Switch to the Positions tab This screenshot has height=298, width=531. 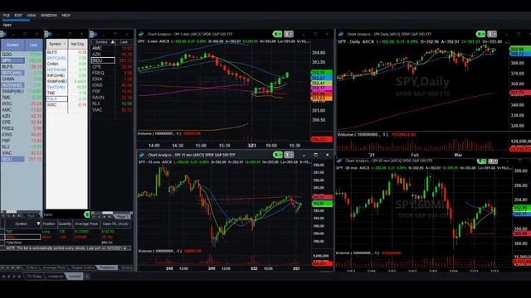coord(107,267)
